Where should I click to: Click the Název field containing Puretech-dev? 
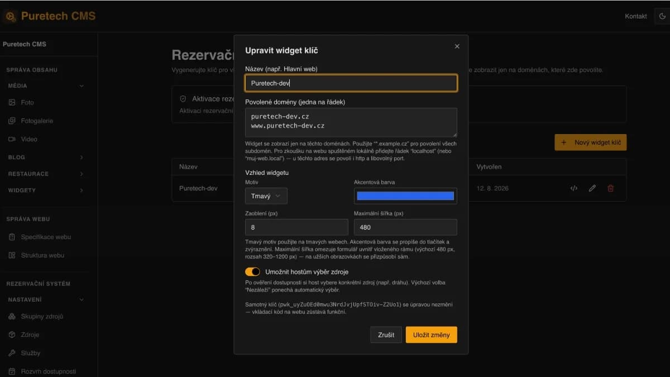[x=351, y=83]
